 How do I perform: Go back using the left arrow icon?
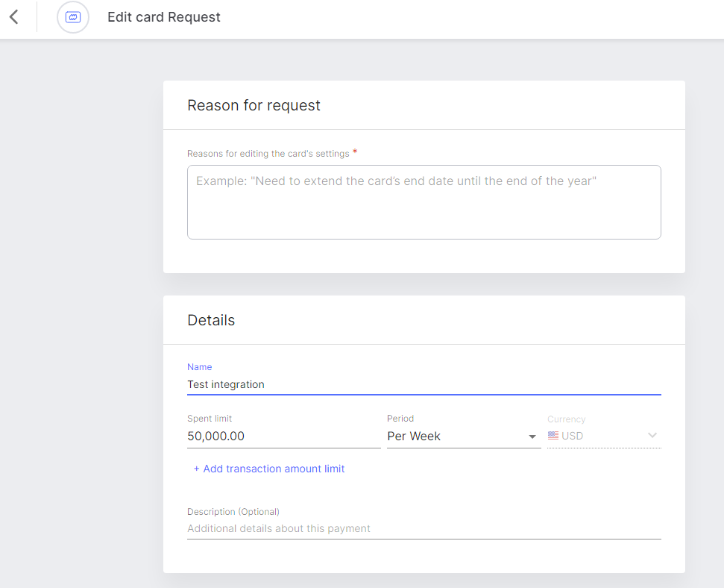click(x=14, y=17)
